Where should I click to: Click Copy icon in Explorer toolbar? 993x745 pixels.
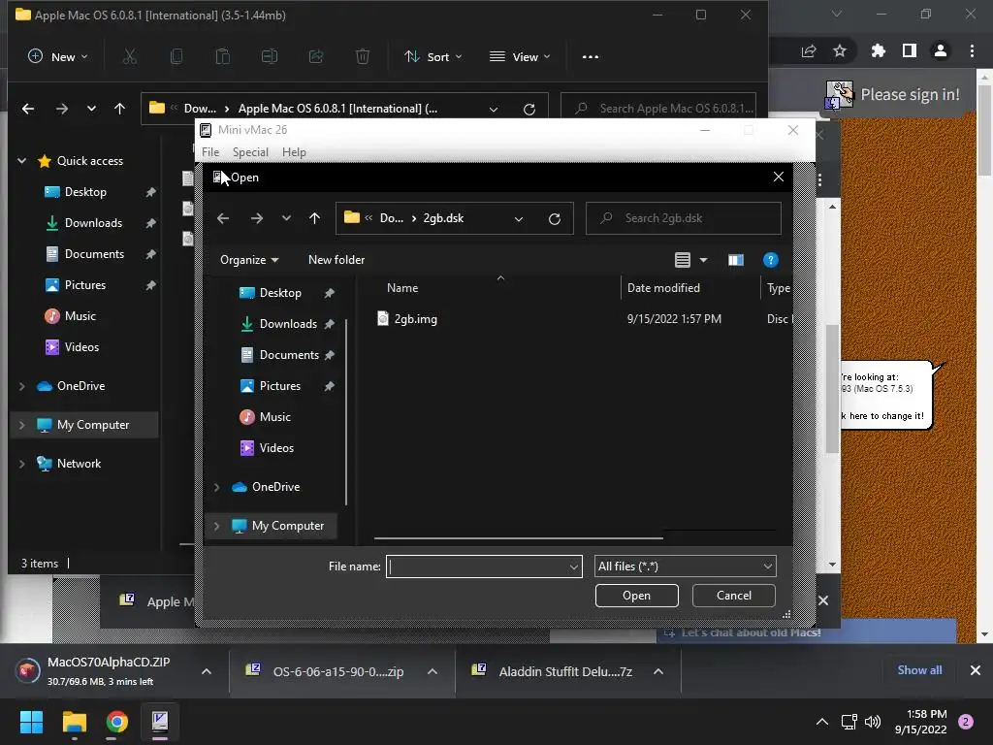[176, 57]
